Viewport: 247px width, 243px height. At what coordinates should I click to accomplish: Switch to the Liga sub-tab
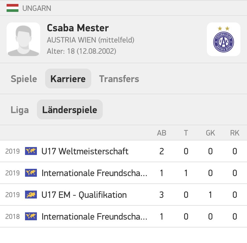tap(20, 109)
